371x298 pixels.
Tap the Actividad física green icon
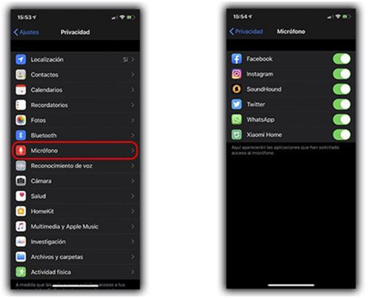[21, 272]
